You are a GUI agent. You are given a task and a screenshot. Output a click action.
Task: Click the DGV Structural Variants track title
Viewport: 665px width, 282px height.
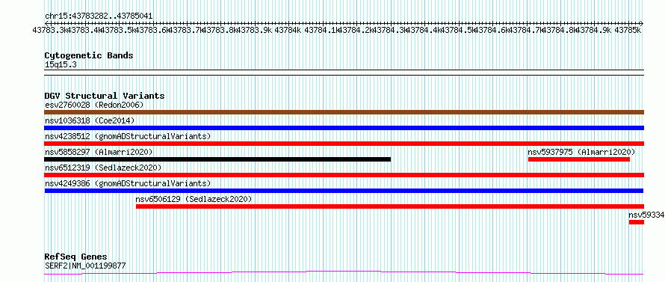tap(105, 96)
